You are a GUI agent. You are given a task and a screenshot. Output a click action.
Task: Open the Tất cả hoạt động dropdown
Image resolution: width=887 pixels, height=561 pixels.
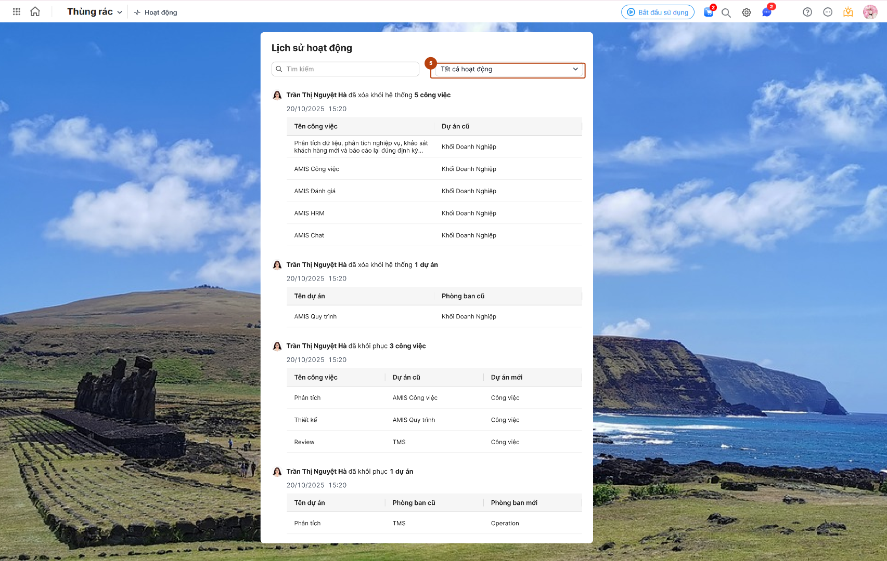tap(508, 70)
